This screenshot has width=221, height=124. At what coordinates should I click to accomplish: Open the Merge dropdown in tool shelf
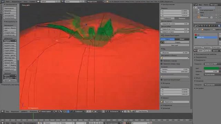coord(10,78)
